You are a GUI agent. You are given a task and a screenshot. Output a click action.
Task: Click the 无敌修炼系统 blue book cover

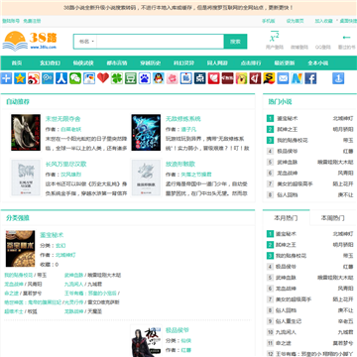pos(146,133)
